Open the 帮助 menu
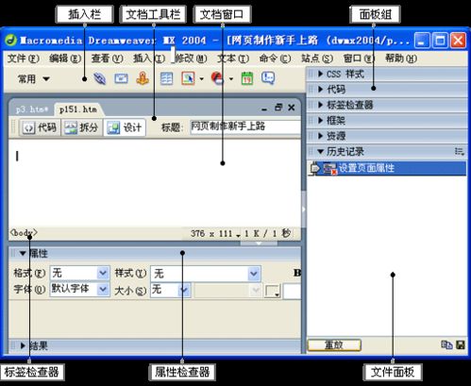 click(401, 59)
